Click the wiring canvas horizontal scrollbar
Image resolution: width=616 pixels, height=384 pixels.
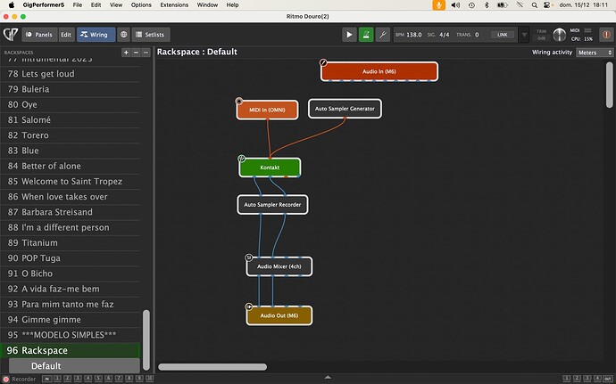pyautogui.click(x=212, y=367)
